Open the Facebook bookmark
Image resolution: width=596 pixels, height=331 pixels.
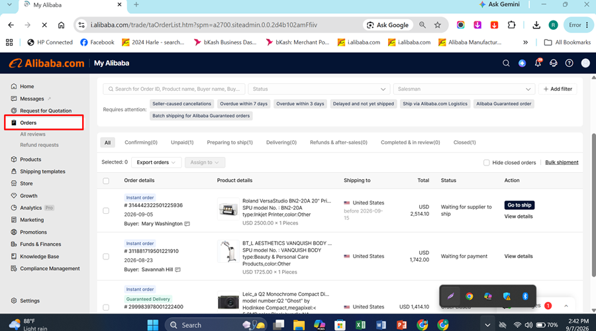point(97,42)
